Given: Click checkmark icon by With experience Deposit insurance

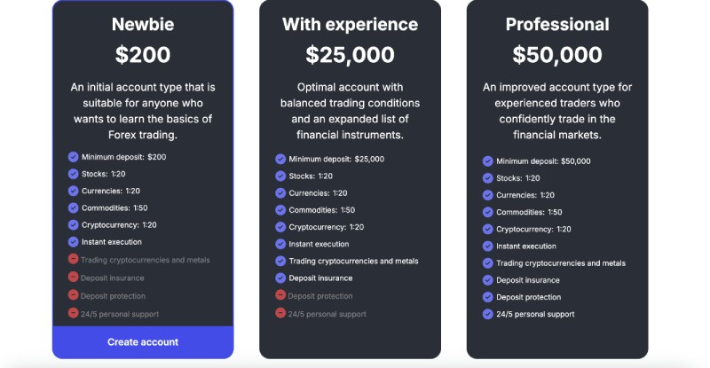Looking at the screenshot, I should coord(280,278).
